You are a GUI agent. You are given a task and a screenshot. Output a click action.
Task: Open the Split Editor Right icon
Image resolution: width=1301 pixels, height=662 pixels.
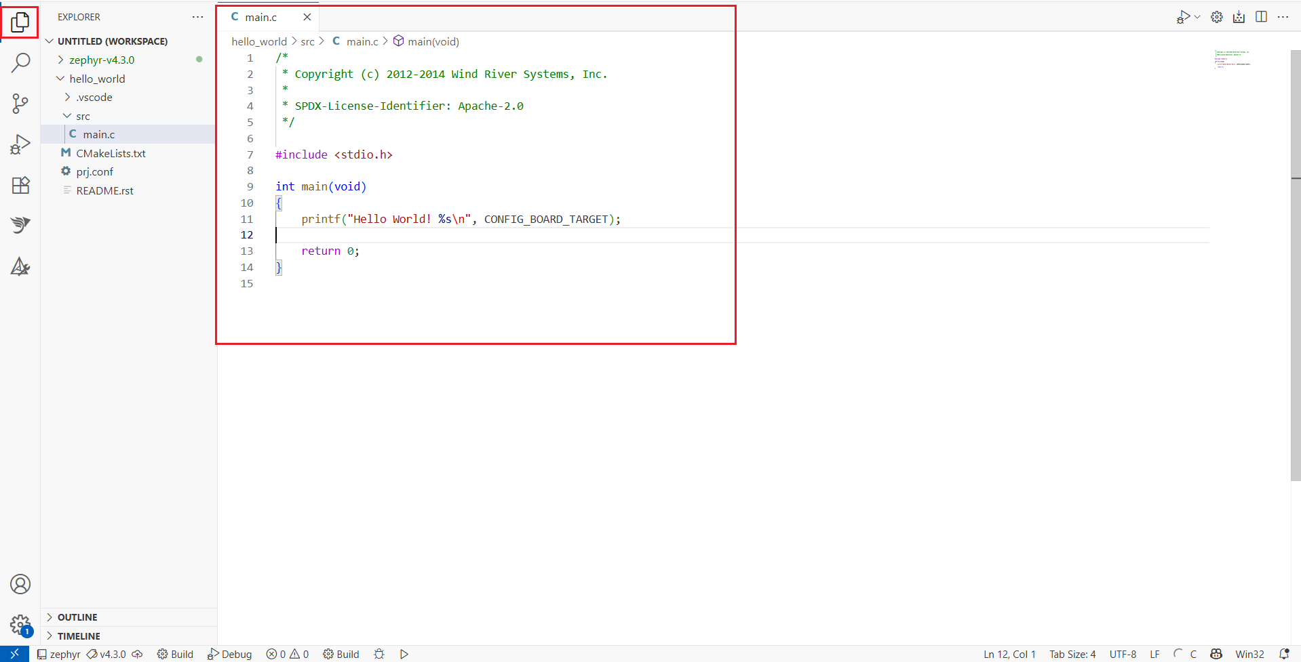pyautogui.click(x=1261, y=17)
